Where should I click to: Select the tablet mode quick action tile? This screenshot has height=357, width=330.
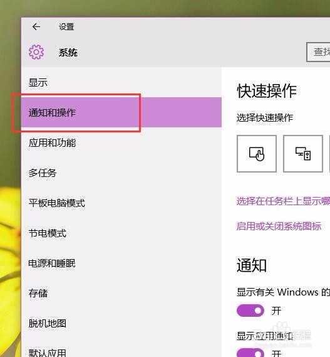pyautogui.click(x=257, y=154)
